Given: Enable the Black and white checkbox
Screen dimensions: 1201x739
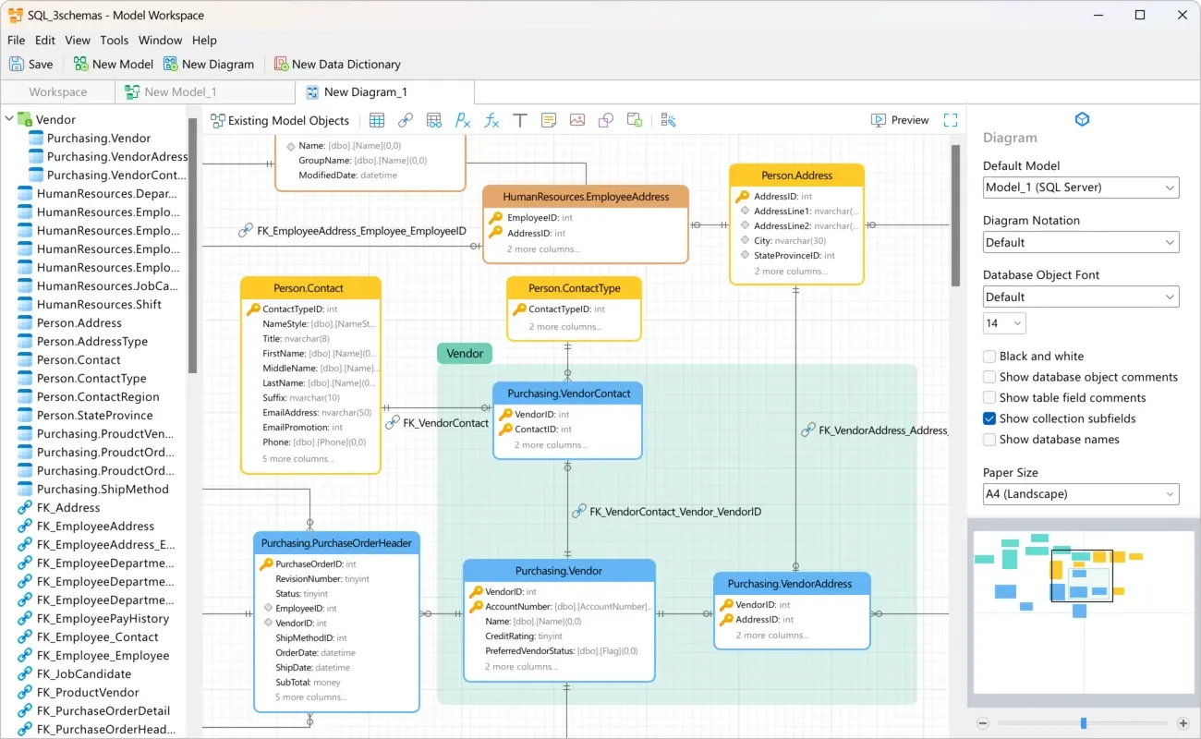Looking at the screenshot, I should coord(988,356).
